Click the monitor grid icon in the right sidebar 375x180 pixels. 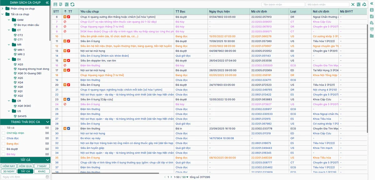coord(372,29)
